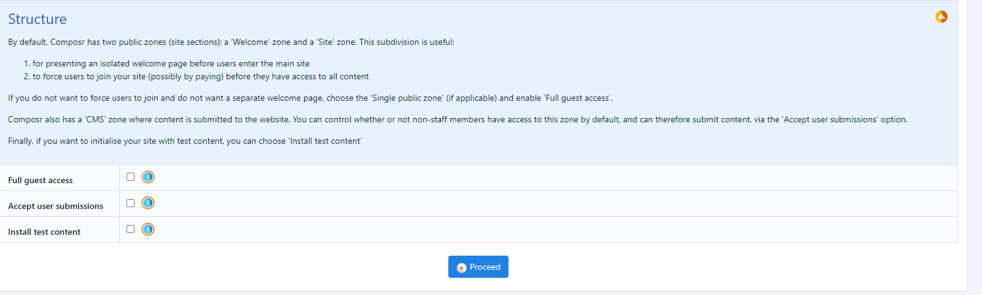Click the 'Accept user submissions' field label

point(55,206)
